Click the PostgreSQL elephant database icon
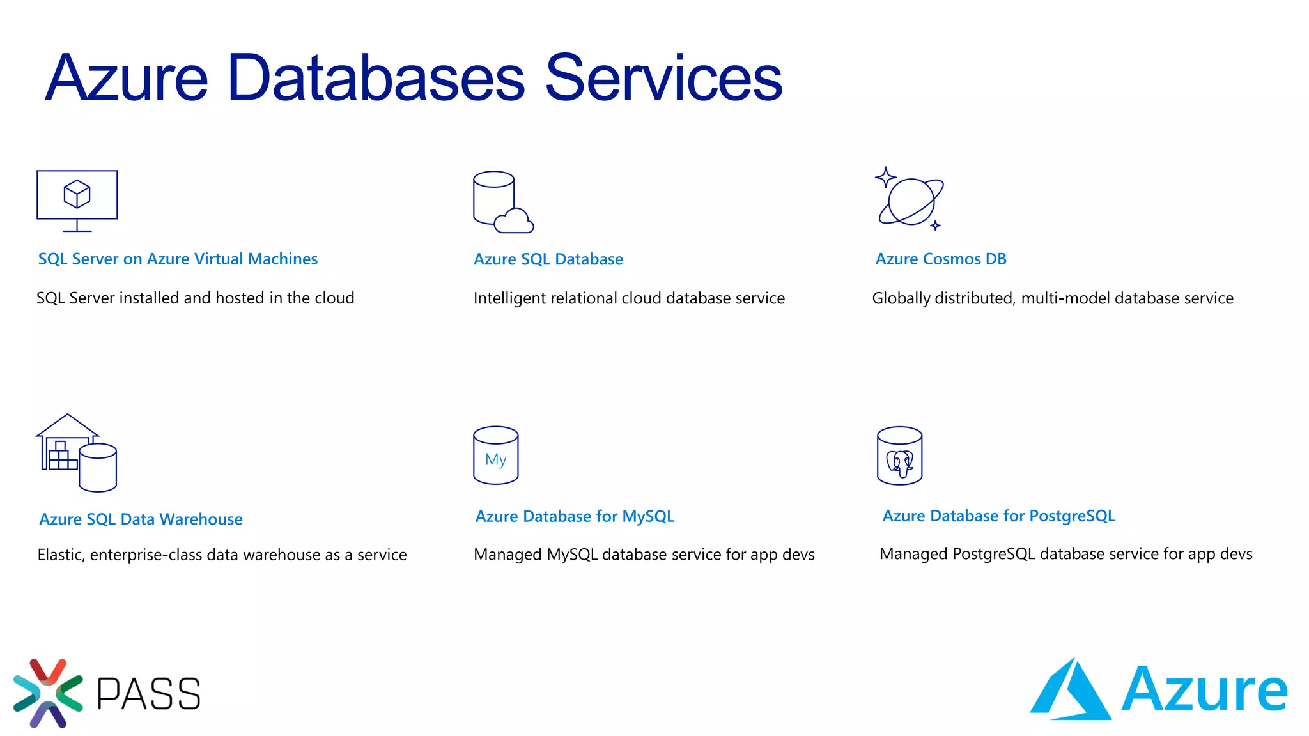The height and width of the screenshot is (736, 1309). click(x=899, y=456)
